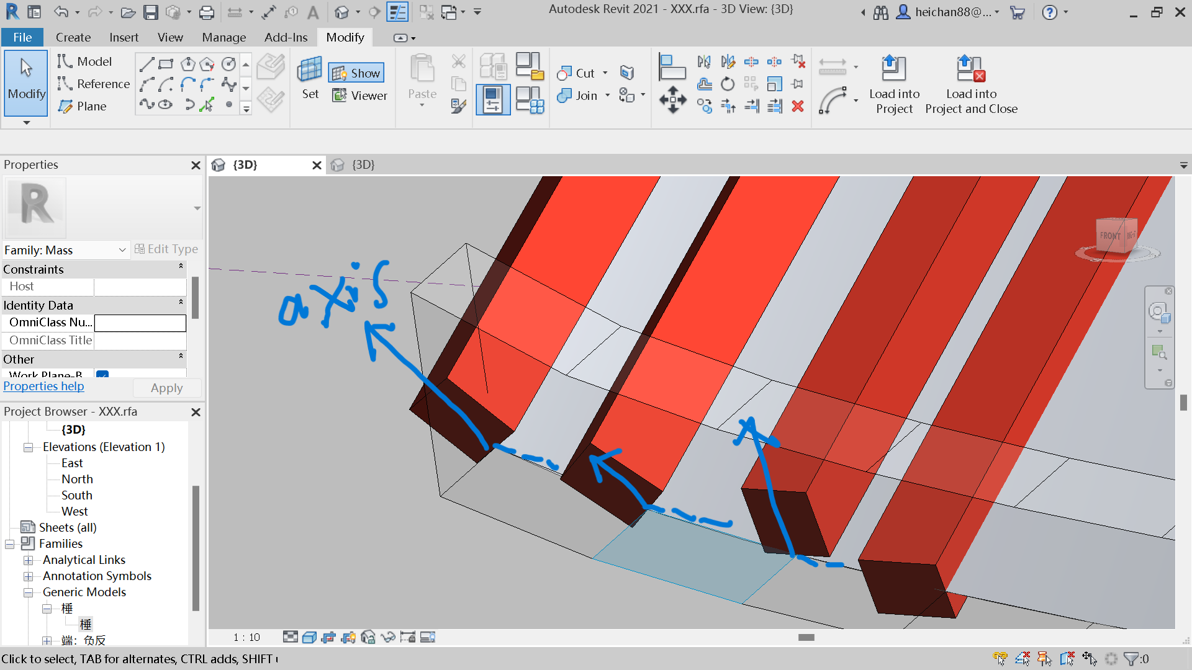Toggle Show work plane viewer button
The width and height of the screenshot is (1192, 670).
(360, 96)
